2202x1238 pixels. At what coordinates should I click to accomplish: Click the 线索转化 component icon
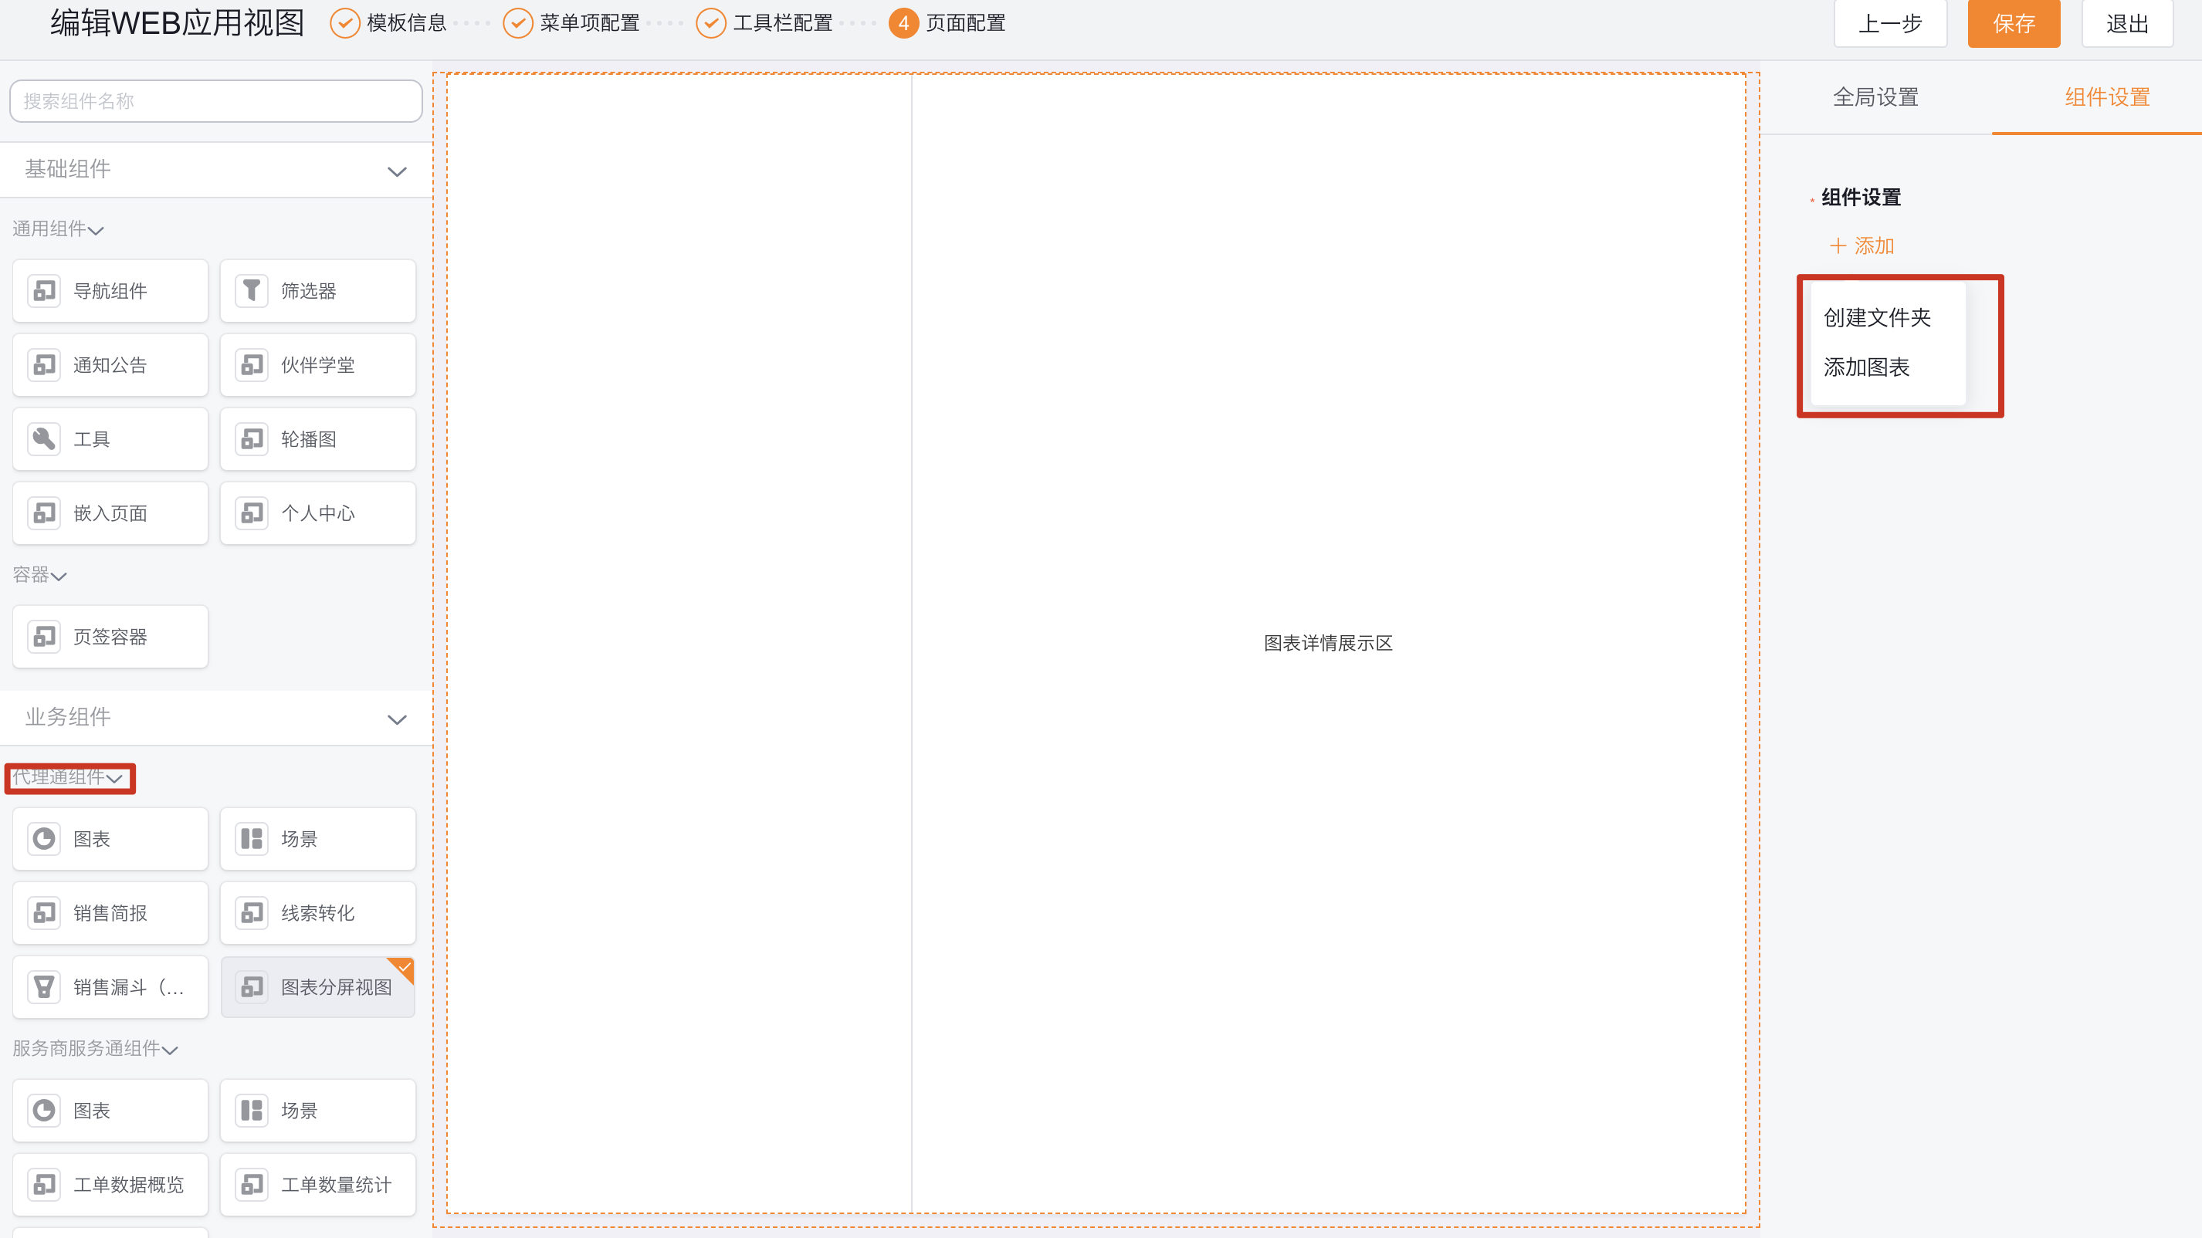(252, 912)
